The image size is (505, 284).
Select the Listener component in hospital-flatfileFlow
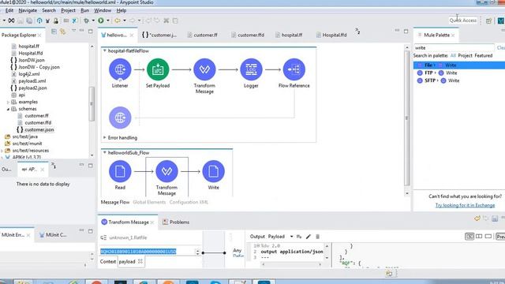(x=120, y=69)
